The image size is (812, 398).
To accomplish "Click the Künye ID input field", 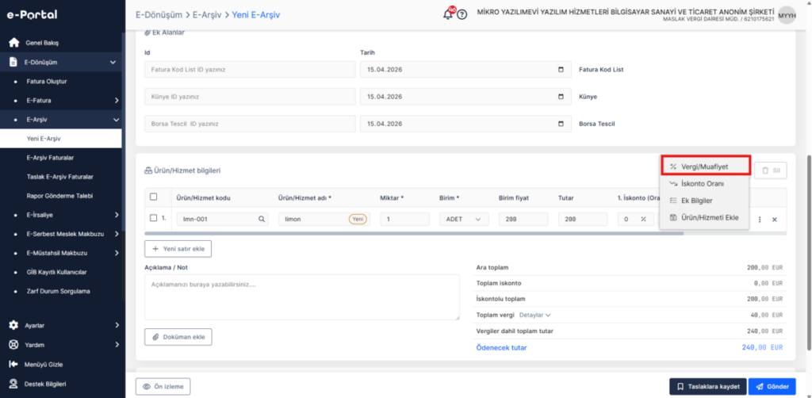I will coord(250,96).
